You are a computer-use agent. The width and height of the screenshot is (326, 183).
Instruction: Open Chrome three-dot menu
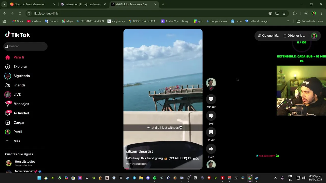(321, 13)
